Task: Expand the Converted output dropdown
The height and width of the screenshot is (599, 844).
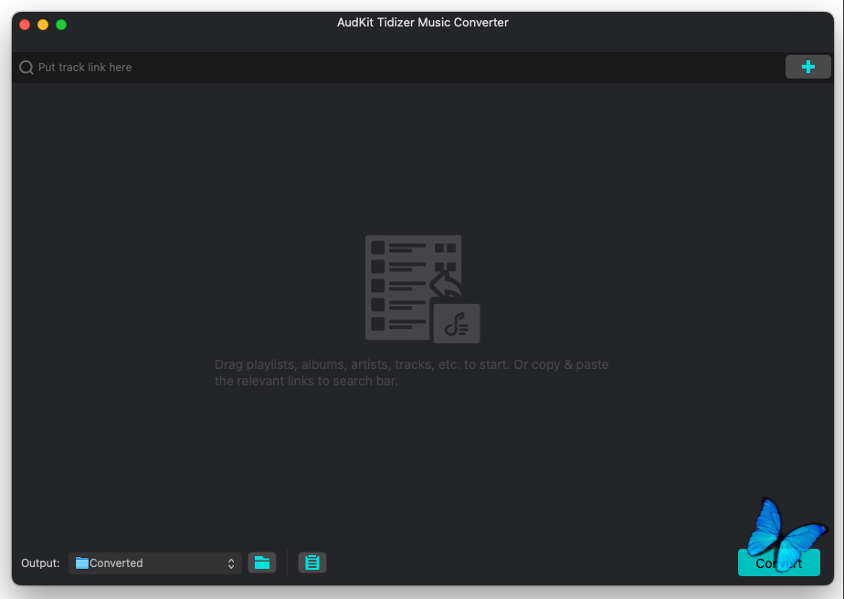Action: coord(155,563)
